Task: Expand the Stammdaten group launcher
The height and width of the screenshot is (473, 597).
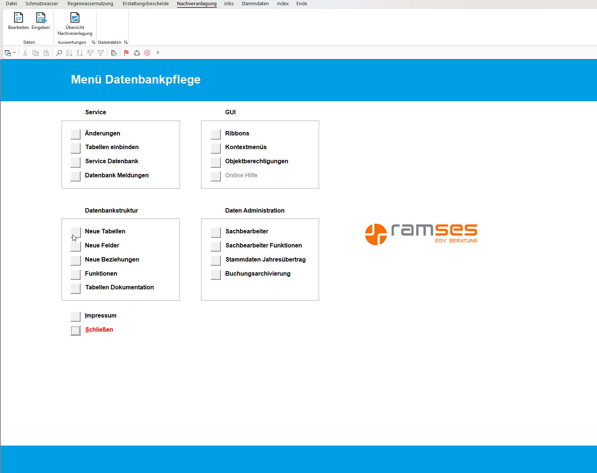Action: point(126,42)
